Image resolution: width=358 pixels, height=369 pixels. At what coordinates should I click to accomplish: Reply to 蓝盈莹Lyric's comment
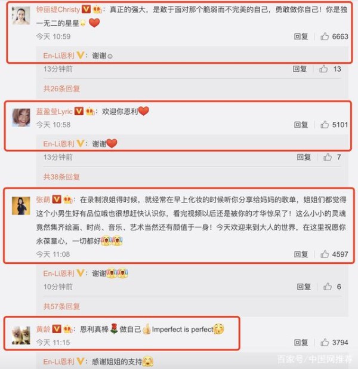(301, 124)
